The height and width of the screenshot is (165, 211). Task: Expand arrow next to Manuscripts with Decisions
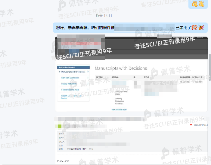pos(88,72)
